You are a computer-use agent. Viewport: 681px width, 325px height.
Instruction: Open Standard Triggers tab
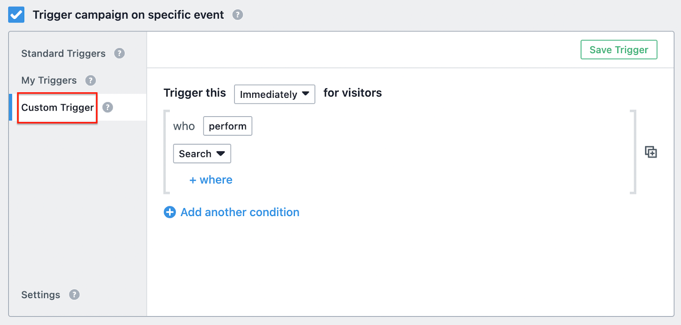tap(63, 54)
